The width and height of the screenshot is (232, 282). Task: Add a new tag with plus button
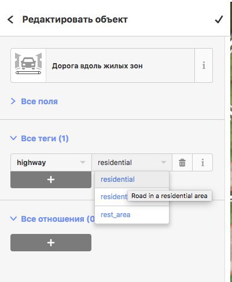(x=51, y=180)
